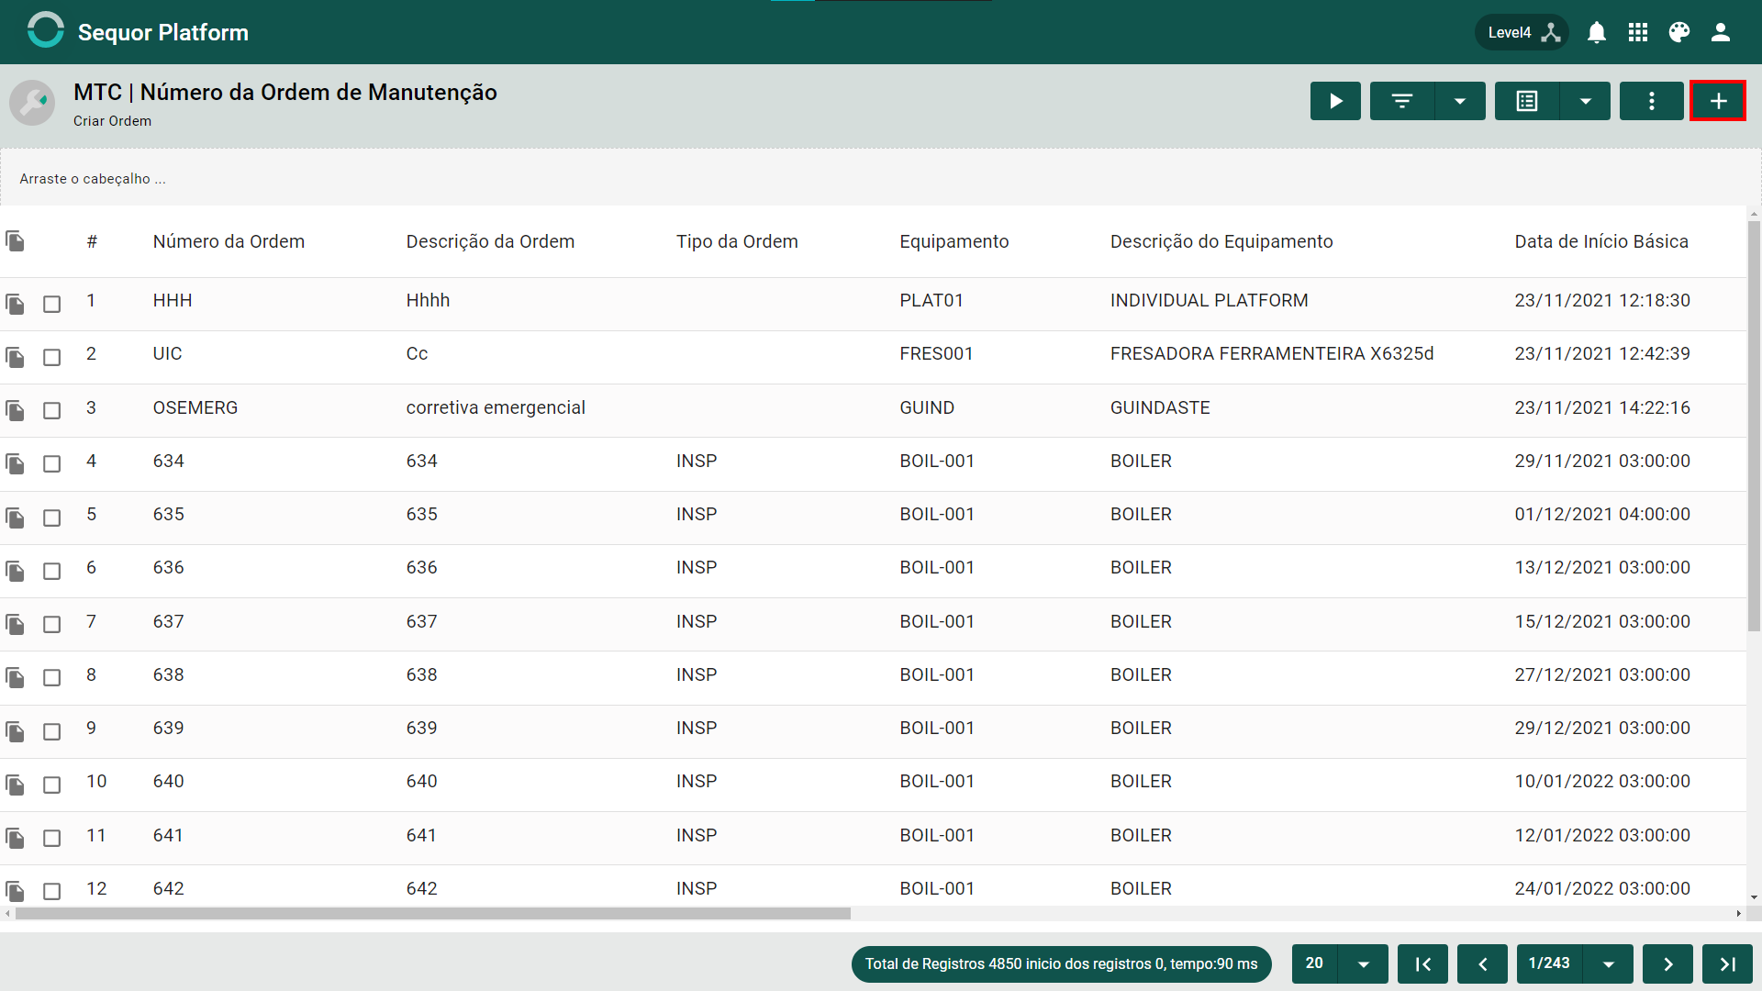Open the user account icon

click(1721, 33)
